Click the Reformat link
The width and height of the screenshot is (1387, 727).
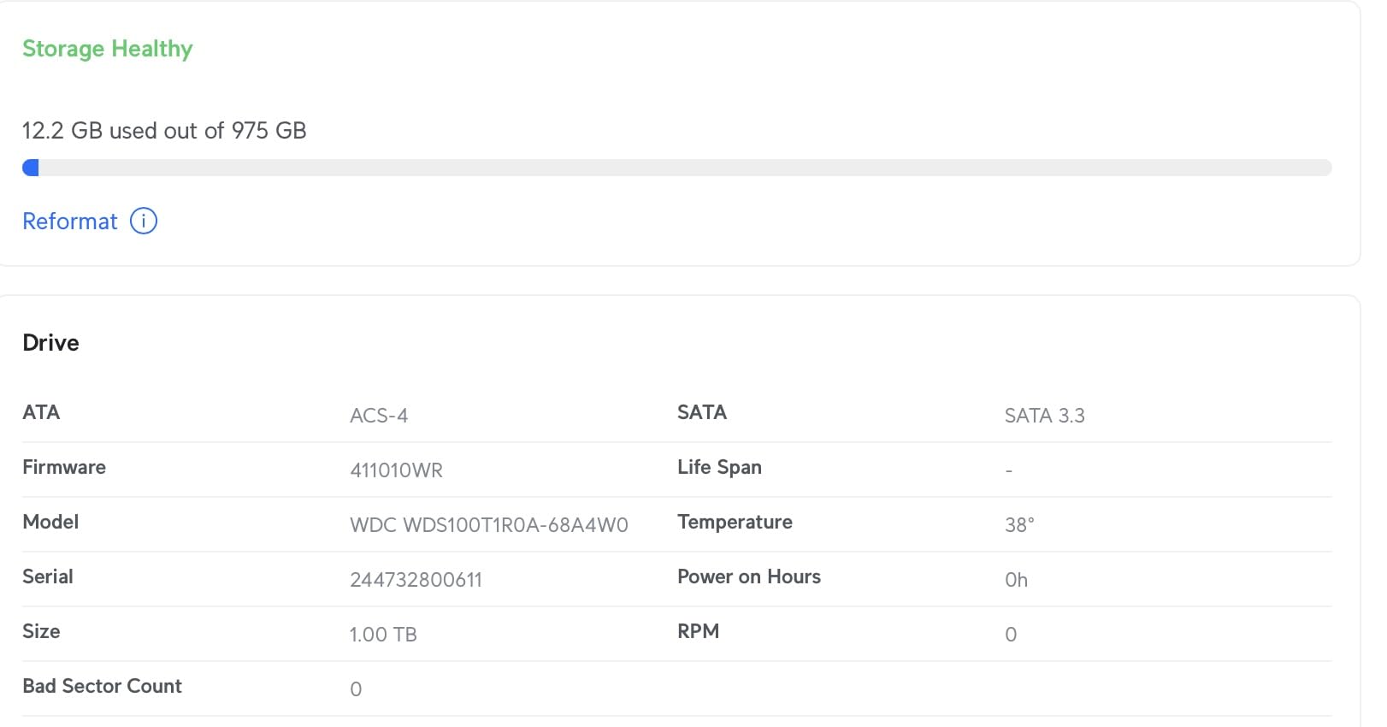click(x=69, y=222)
